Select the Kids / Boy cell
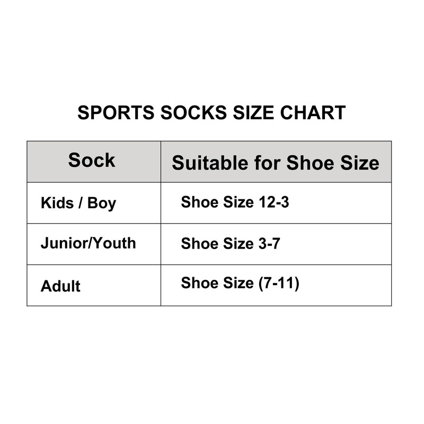 tap(78, 203)
